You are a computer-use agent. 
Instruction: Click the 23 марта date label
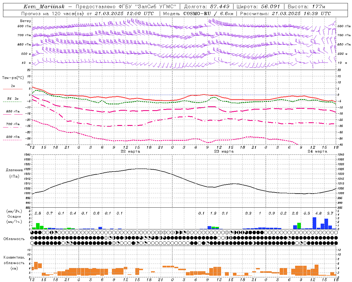[224, 151]
